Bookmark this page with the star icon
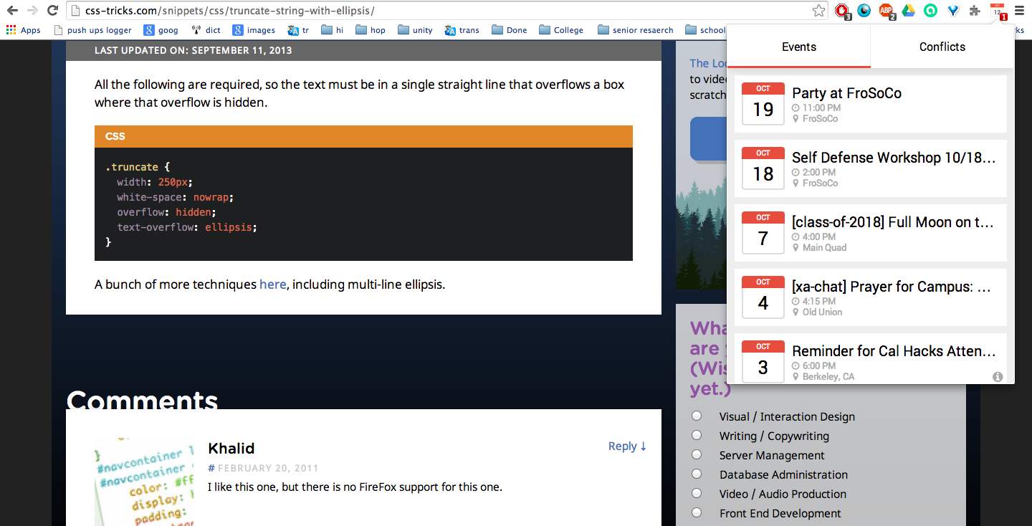 (818, 11)
